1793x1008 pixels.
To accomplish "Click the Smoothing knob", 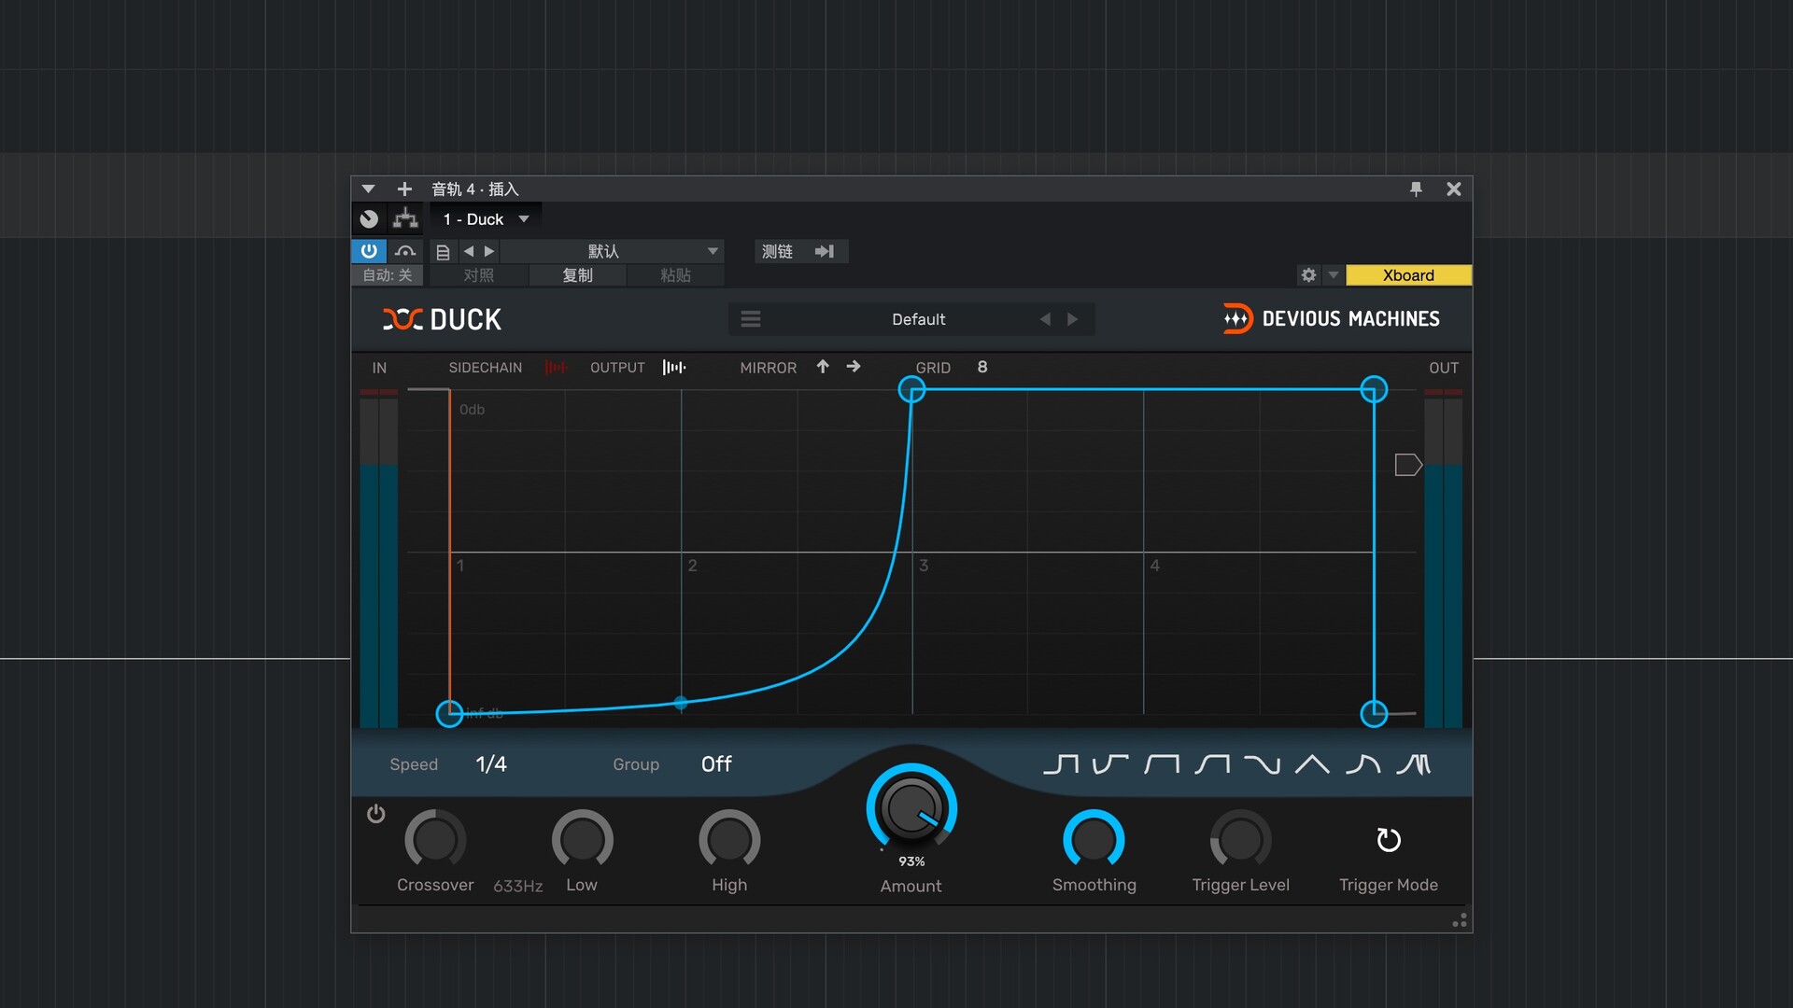I will [x=1094, y=840].
